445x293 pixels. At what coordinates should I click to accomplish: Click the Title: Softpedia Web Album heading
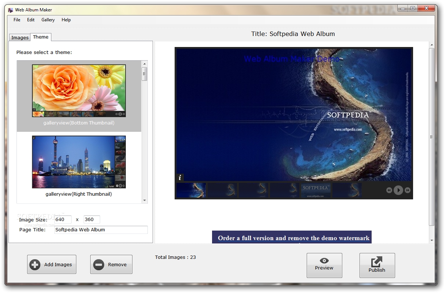(x=293, y=34)
